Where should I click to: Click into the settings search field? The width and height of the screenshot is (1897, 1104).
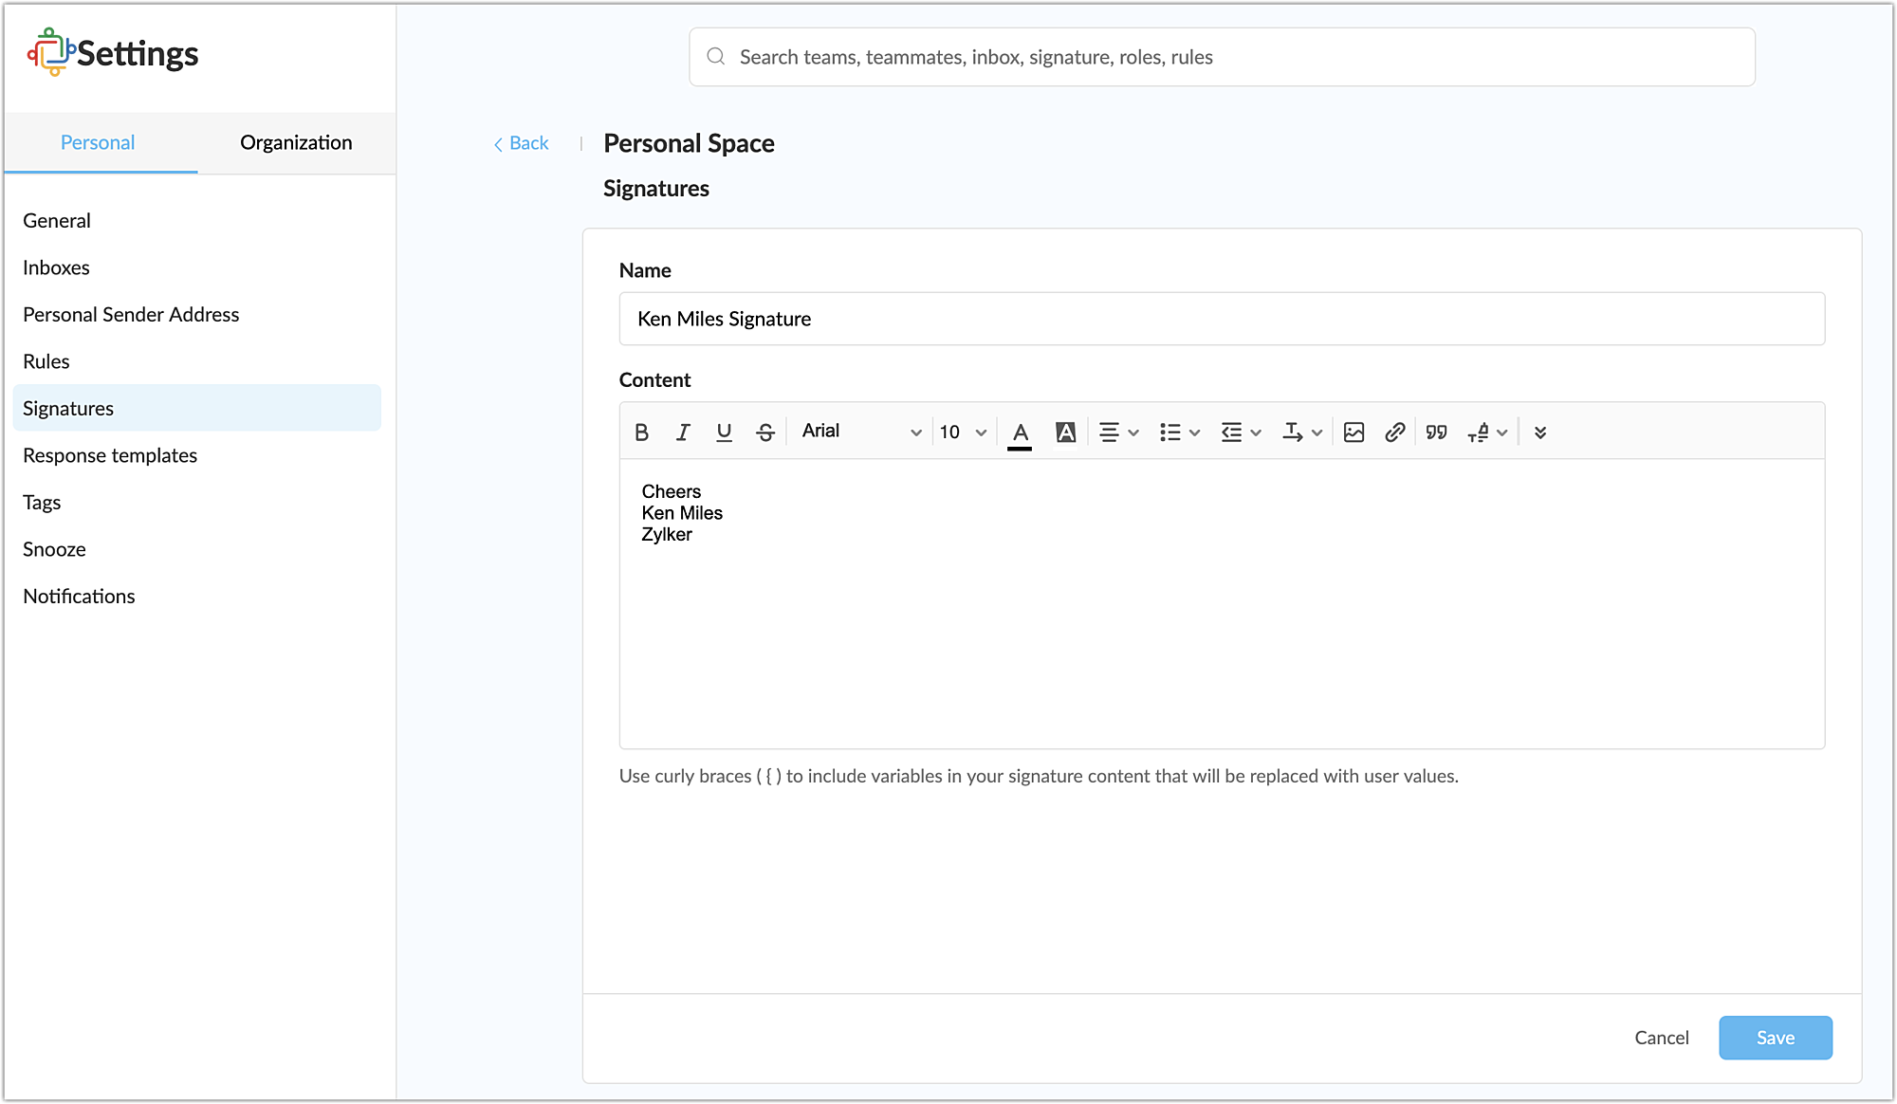pyautogui.click(x=1222, y=57)
